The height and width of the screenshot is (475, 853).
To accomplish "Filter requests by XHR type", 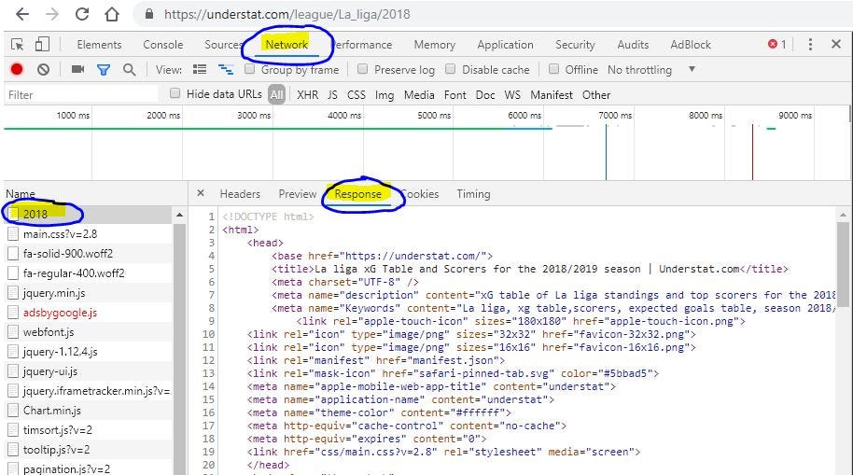I will [307, 94].
